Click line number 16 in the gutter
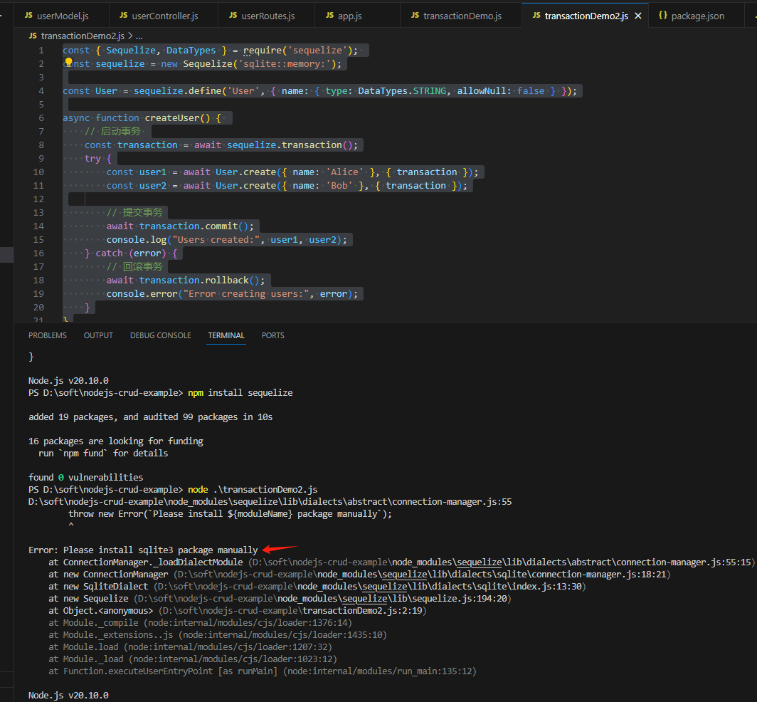The width and height of the screenshot is (757, 702). pos(38,253)
